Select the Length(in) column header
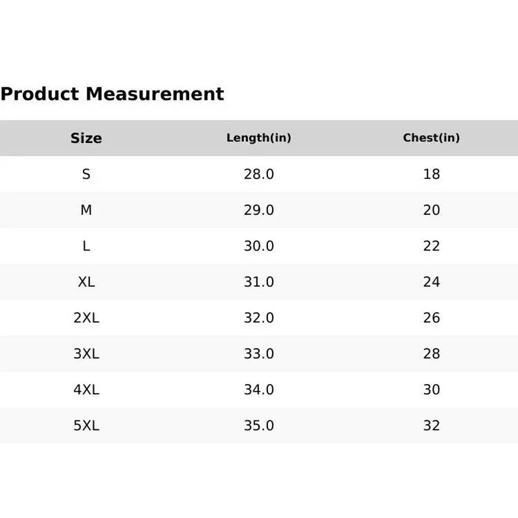This screenshot has height=518, width=518. pos(258,138)
